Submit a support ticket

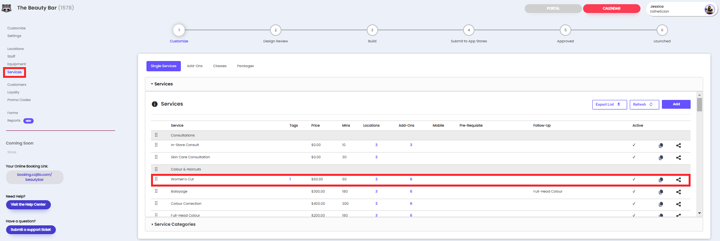[x=31, y=230]
